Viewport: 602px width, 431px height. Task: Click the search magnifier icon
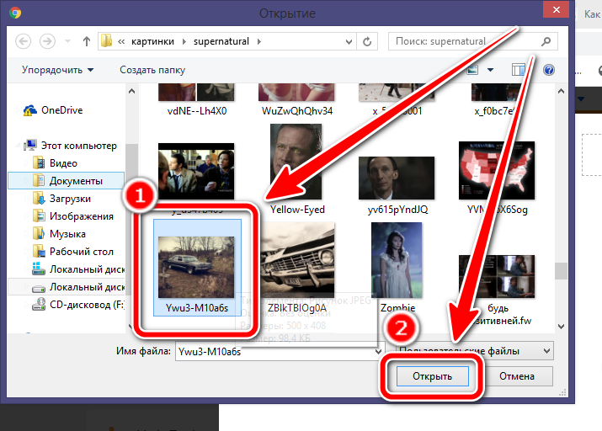click(x=546, y=41)
